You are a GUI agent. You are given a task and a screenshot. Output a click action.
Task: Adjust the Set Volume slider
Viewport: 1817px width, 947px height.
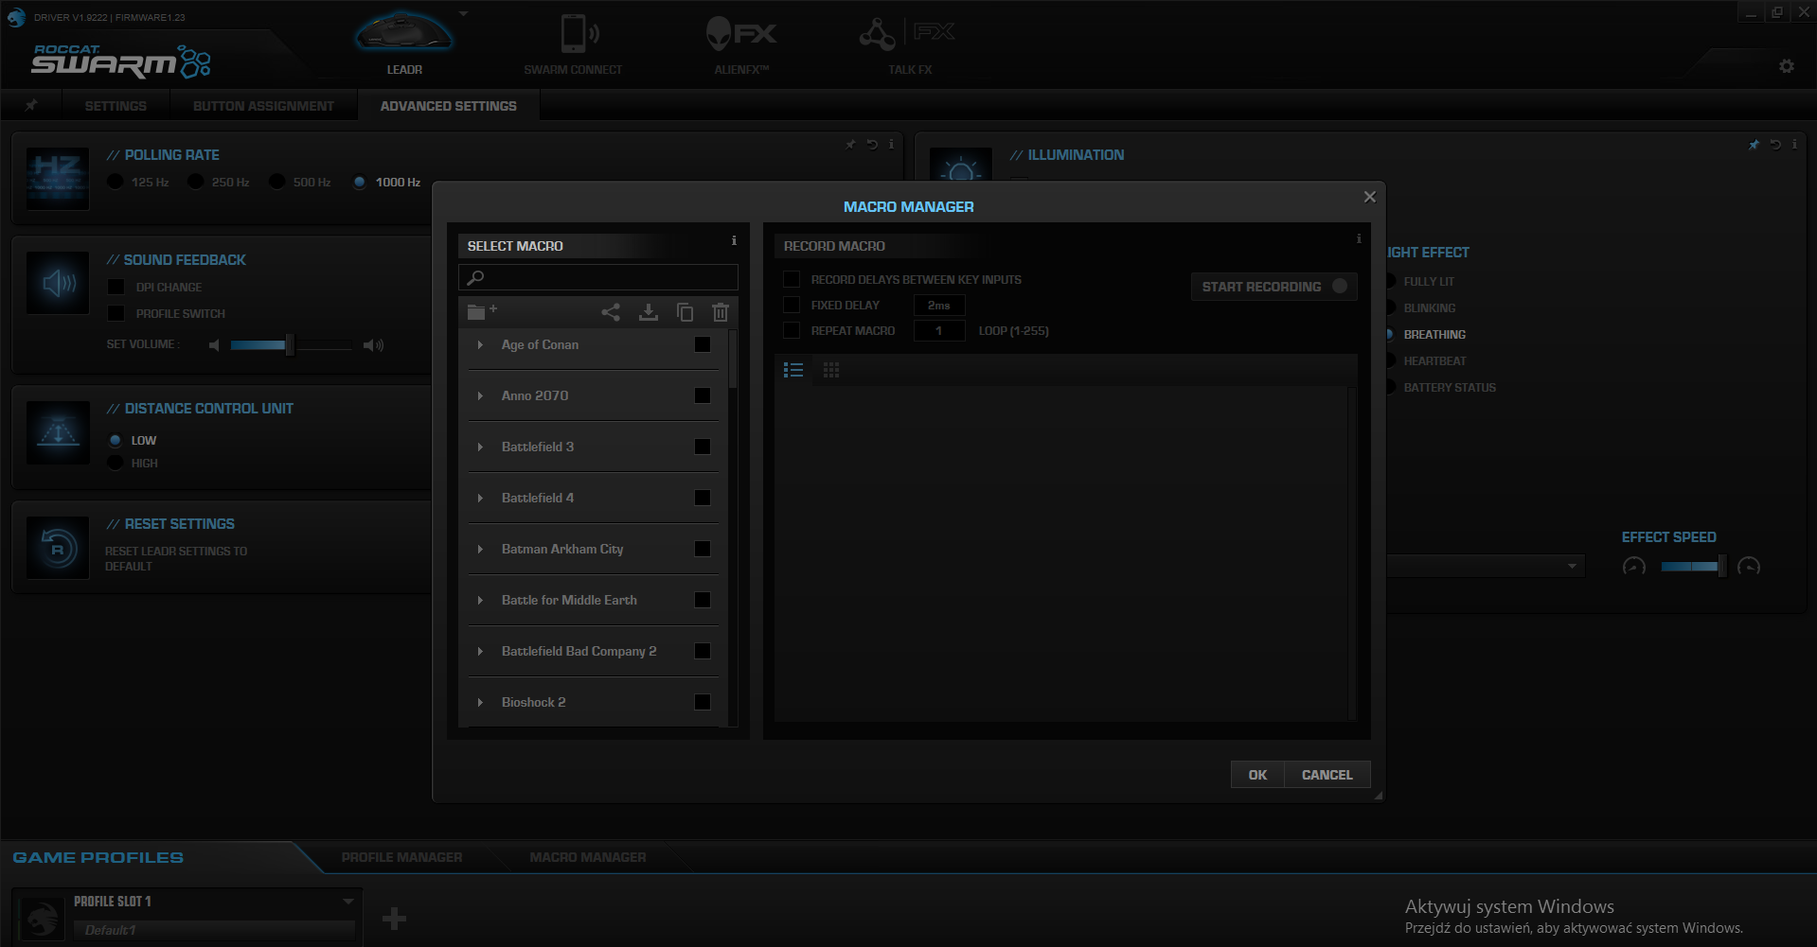[291, 345]
